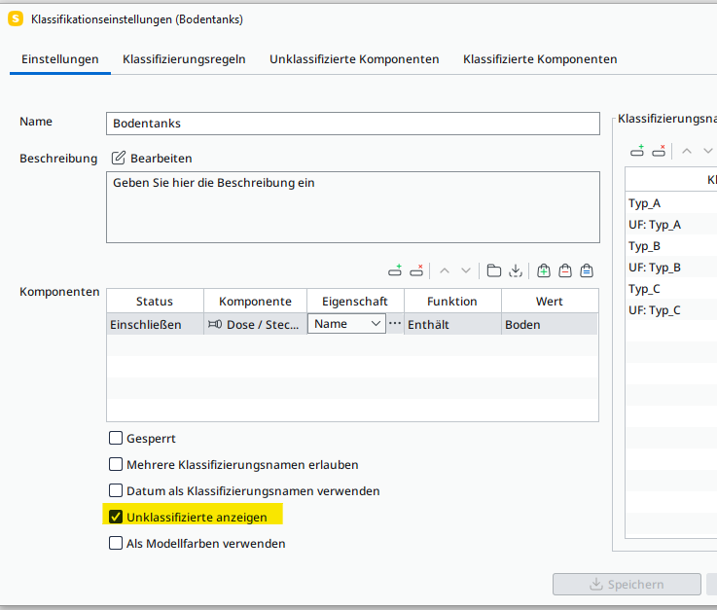Screen dimensions: 717x610
Task: Click the open folder icon above components
Action: tap(494, 270)
